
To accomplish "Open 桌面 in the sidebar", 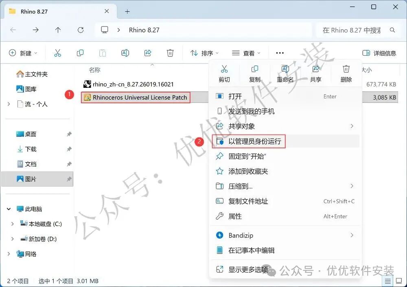I will pos(26,134).
